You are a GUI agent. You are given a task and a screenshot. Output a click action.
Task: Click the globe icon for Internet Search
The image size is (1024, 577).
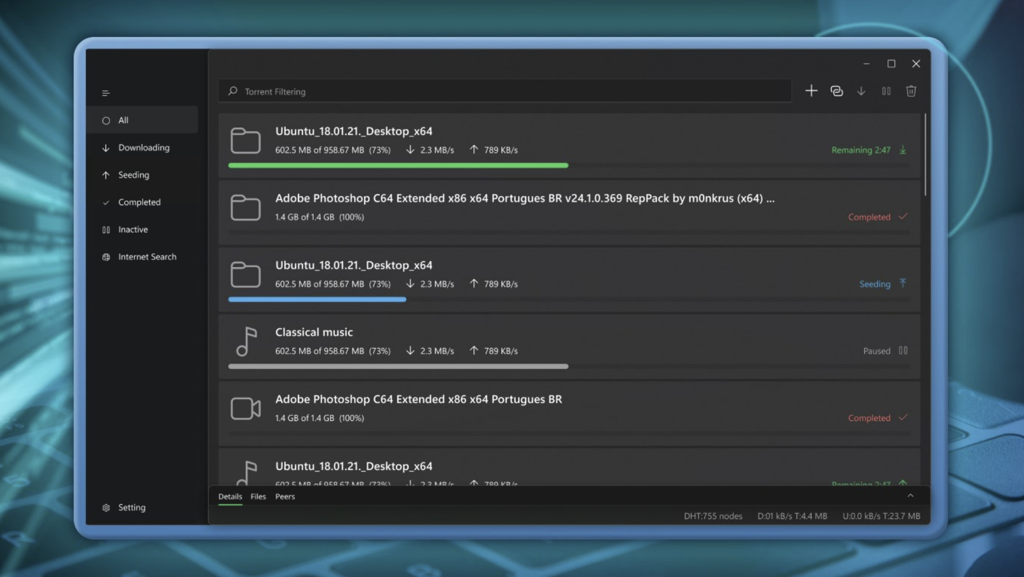pos(106,257)
